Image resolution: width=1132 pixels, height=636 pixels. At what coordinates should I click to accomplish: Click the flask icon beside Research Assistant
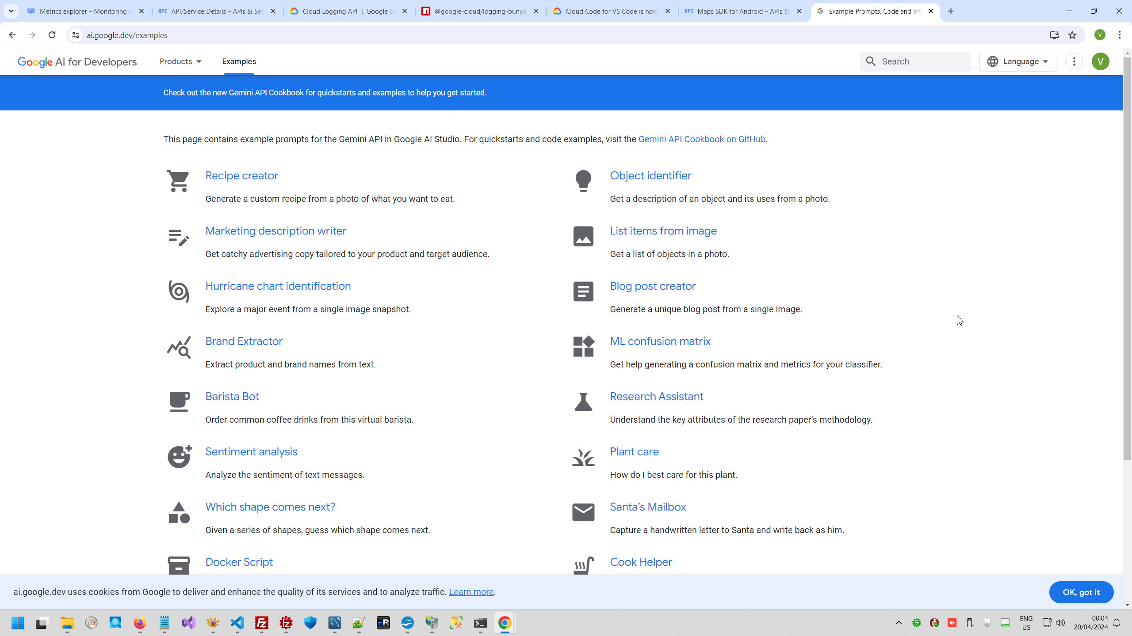583,402
